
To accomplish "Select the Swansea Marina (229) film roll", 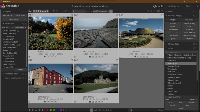I will pos(11,45).
